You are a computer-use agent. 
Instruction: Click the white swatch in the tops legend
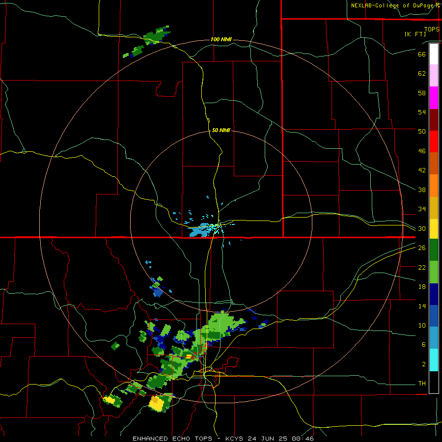434,54
